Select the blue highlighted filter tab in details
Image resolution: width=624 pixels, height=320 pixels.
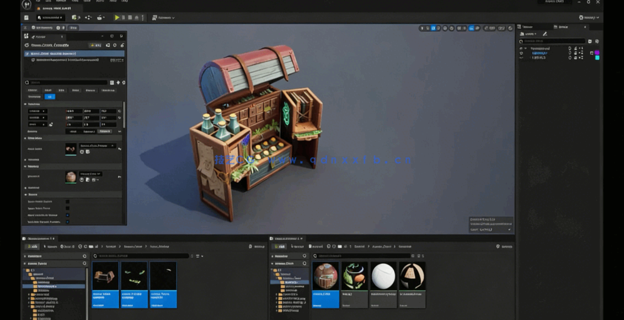coord(50,97)
